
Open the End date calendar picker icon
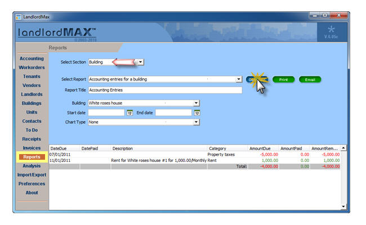[x=197, y=113]
